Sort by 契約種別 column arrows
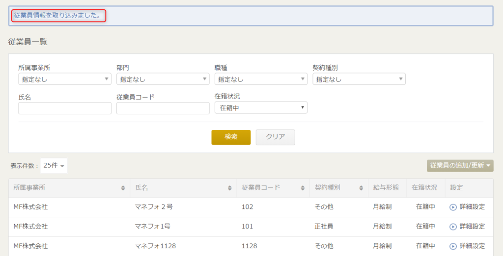The width and height of the screenshot is (503, 256). pos(361,188)
